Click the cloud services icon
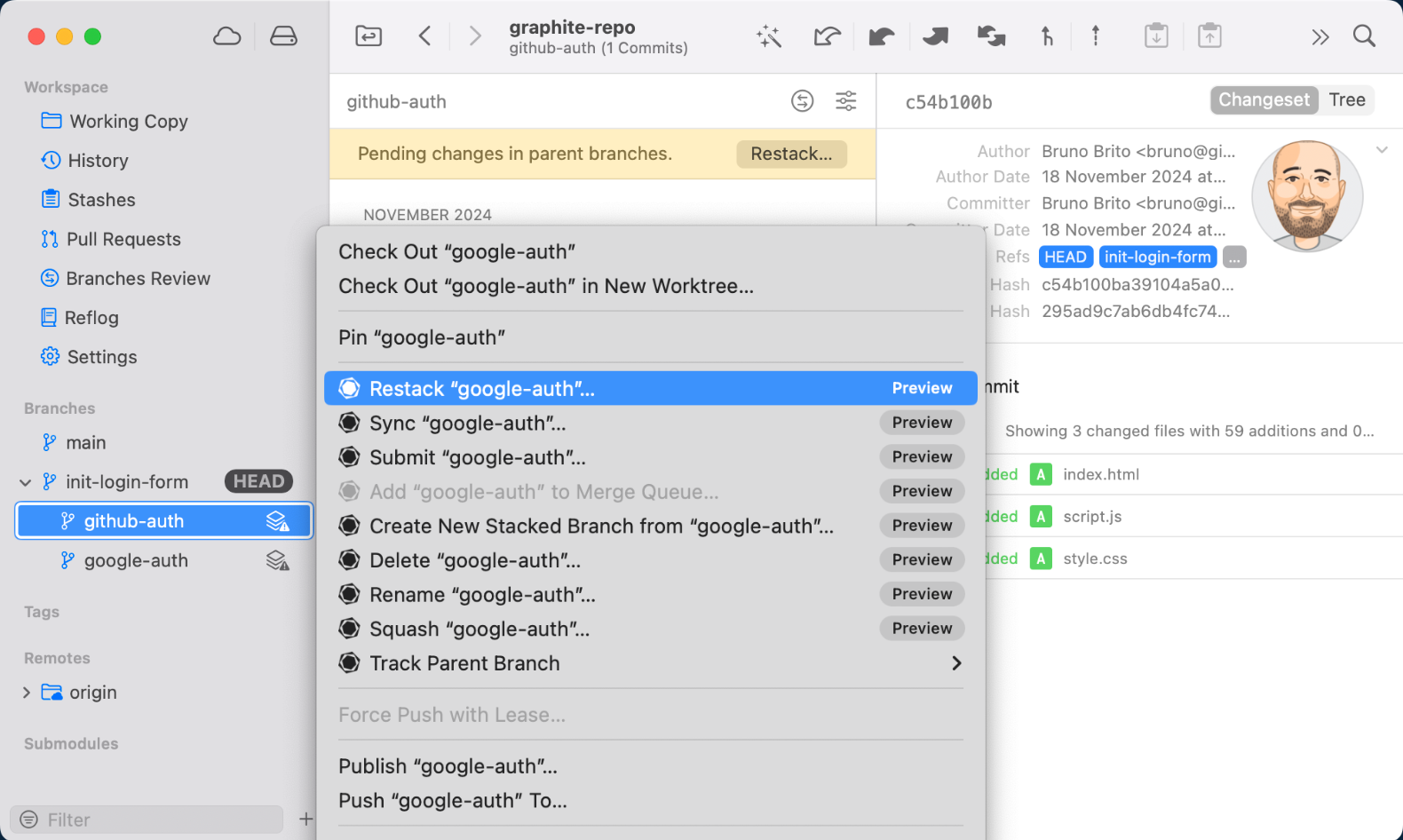The height and width of the screenshot is (840, 1403). click(x=227, y=36)
